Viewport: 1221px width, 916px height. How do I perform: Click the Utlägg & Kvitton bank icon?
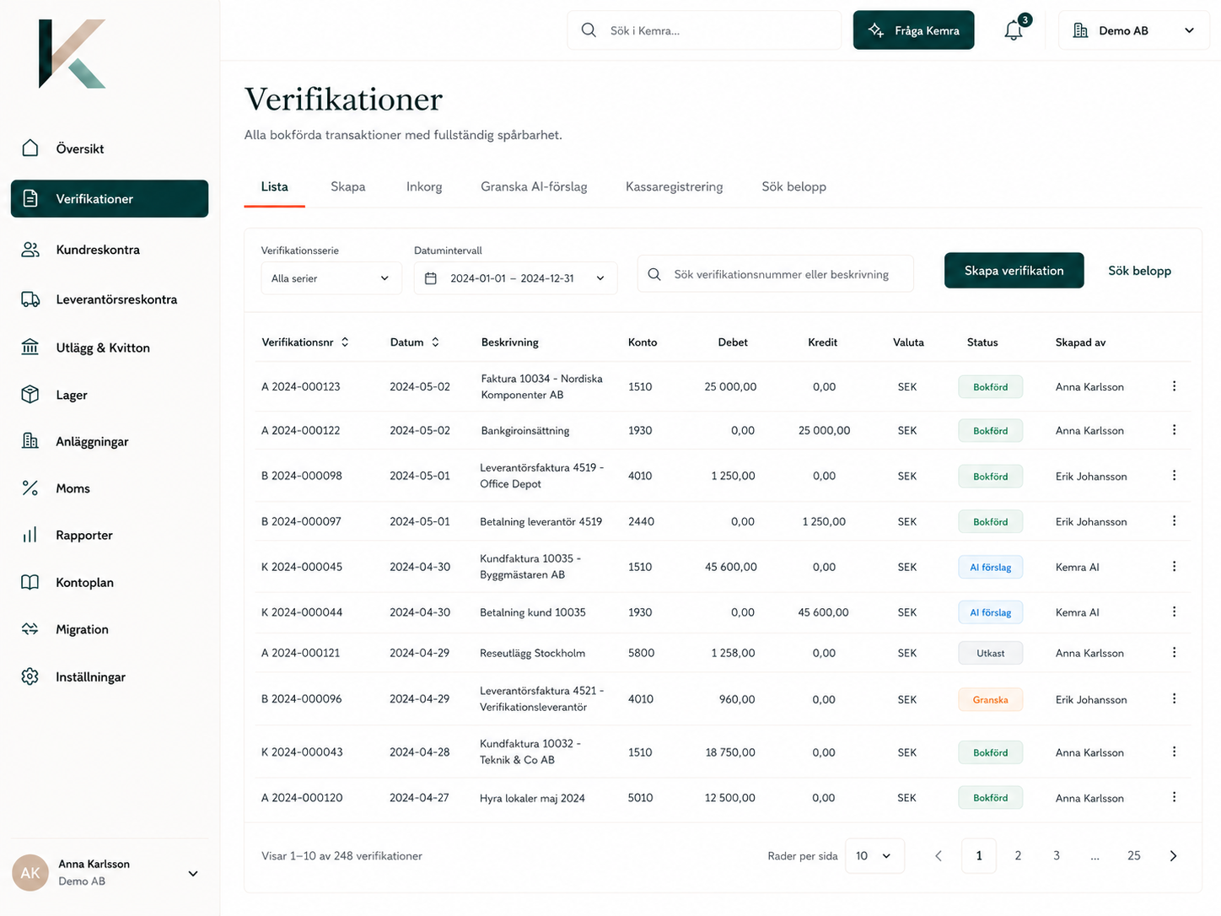coord(30,348)
